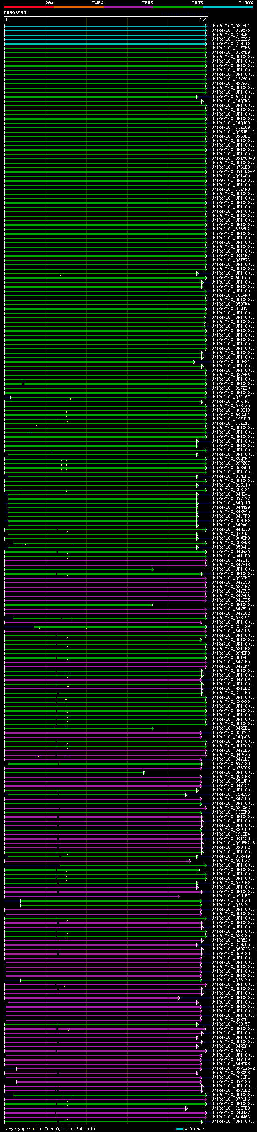Select the UniRef100_A8Y5B7 label
This screenshot has width=257, height=1132.
[230, 587]
